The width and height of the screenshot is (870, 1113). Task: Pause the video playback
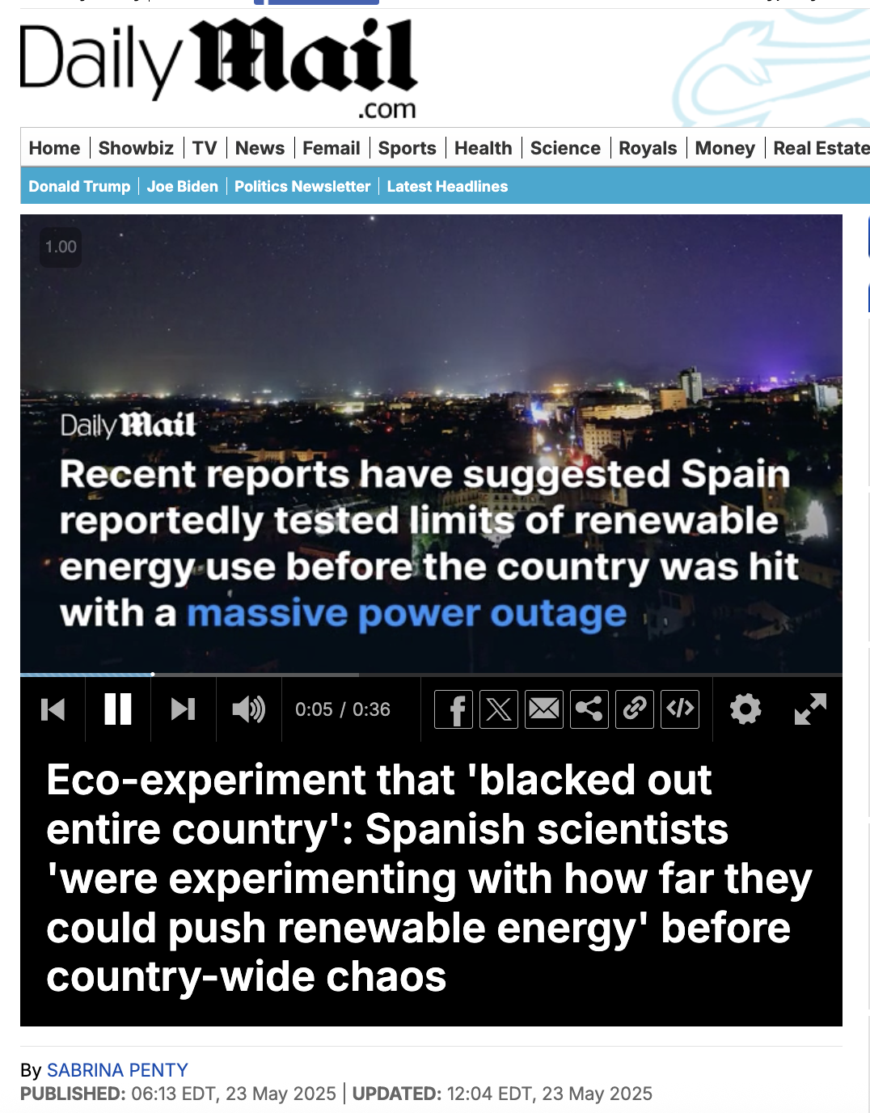118,710
